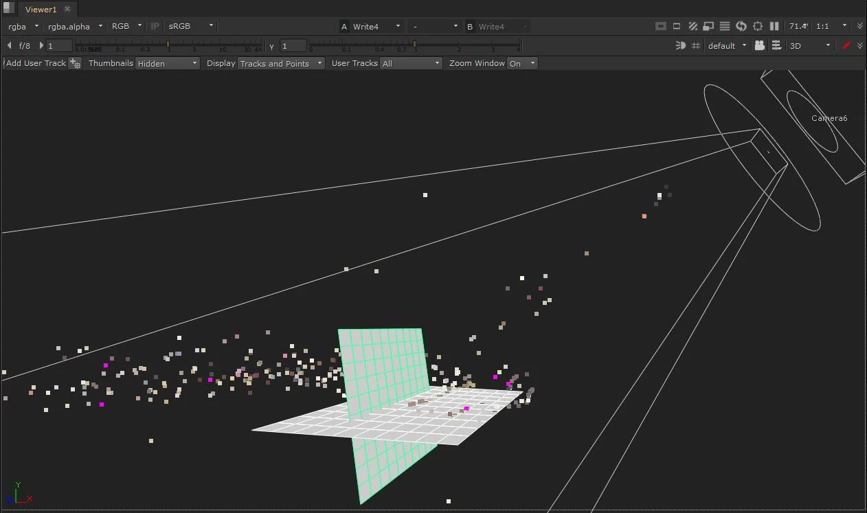This screenshot has width=867, height=513.
Task: Increase gain with the right arrow
Action: (x=41, y=45)
